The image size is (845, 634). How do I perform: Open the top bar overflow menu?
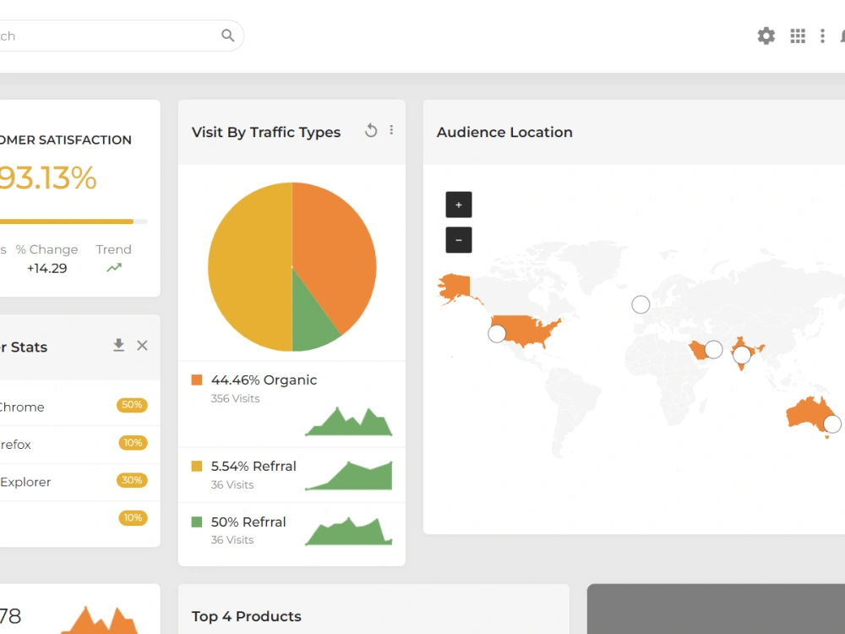[823, 36]
